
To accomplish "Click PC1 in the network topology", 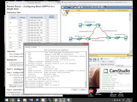I will 70,39.
